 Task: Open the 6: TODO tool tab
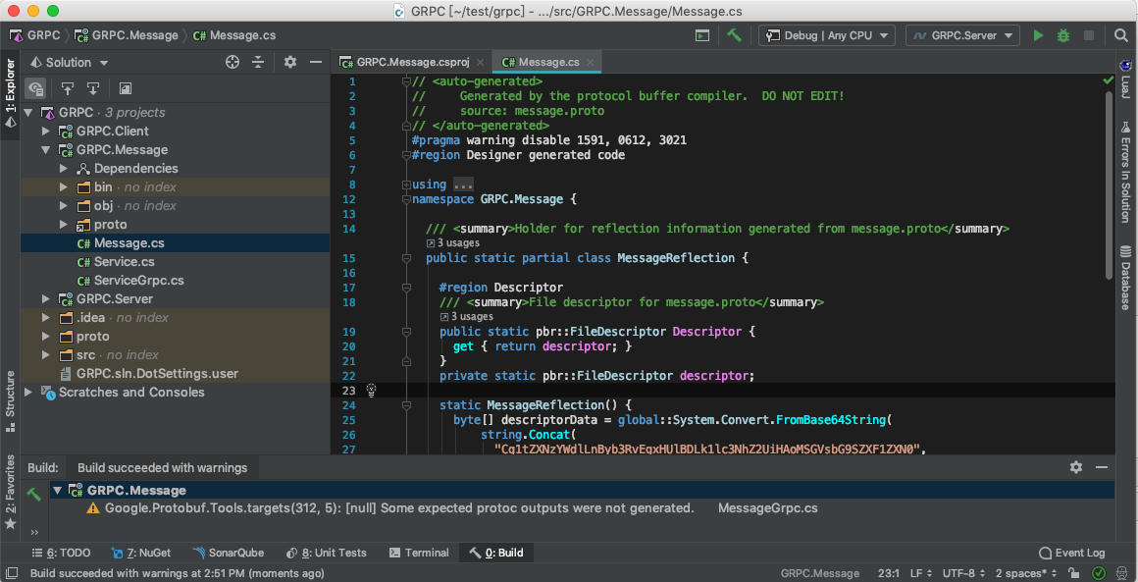tap(61, 553)
